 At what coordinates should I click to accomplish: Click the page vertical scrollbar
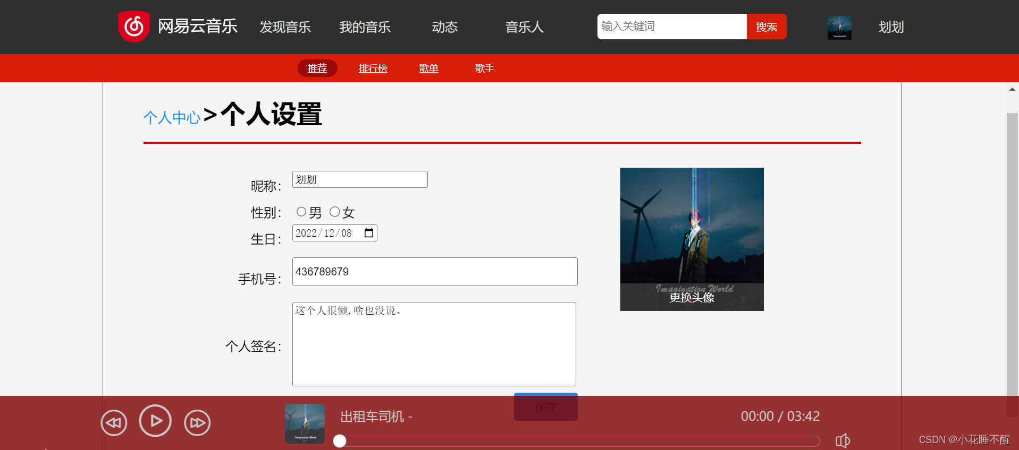click(x=1012, y=265)
